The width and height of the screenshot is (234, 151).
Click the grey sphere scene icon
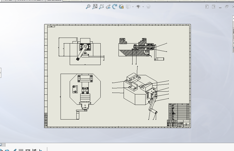[x=148, y=6]
